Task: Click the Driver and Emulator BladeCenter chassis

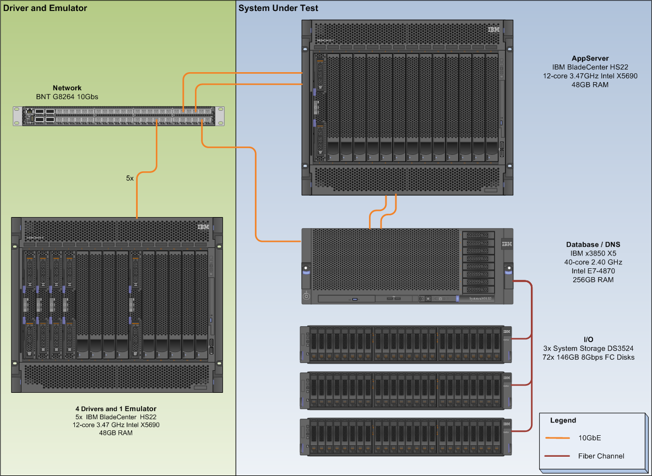Action: (x=117, y=305)
